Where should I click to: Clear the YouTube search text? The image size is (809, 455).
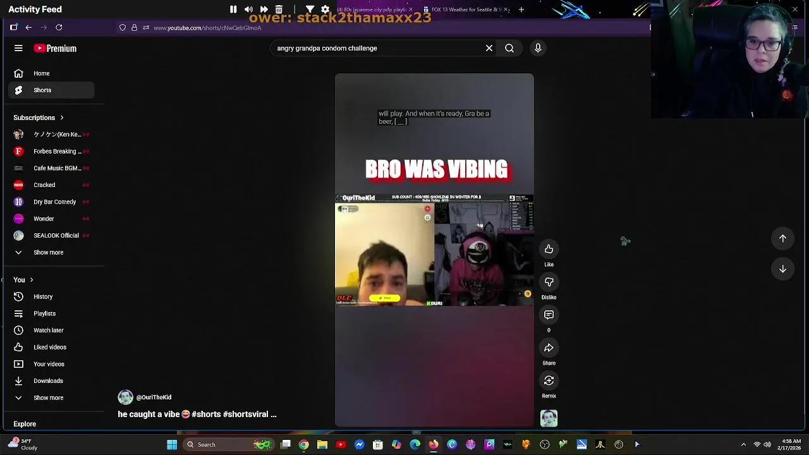[x=489, y=48]
